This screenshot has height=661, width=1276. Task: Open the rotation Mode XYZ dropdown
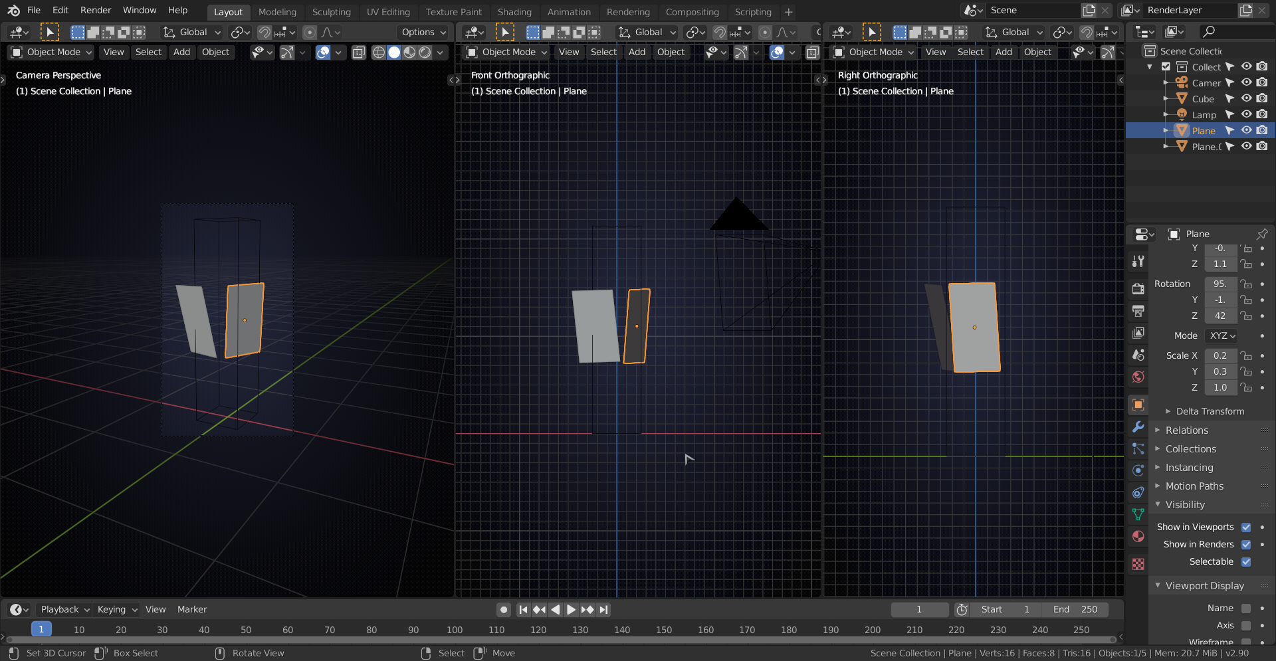point(1222,336)
